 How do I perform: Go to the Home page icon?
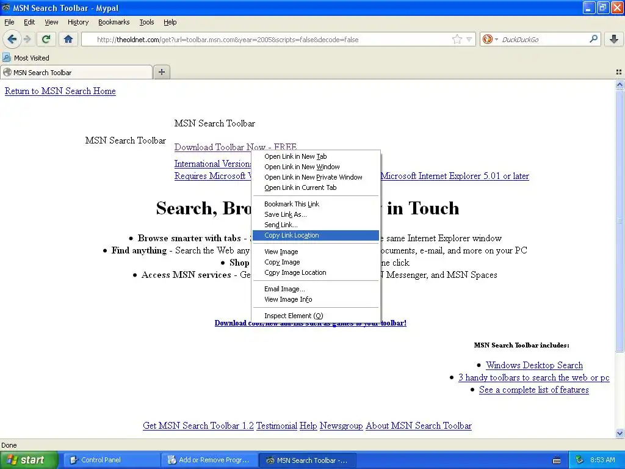(x=68, y=39)
